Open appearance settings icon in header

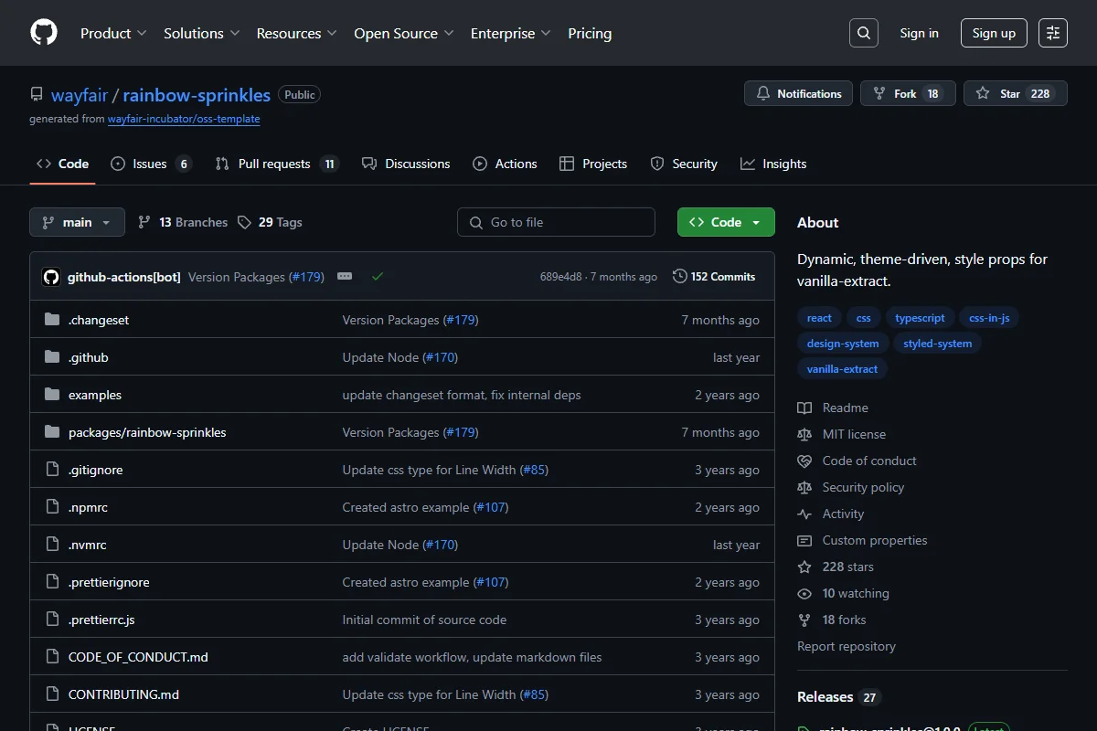pyautogui.click(x=1053, y=33)
